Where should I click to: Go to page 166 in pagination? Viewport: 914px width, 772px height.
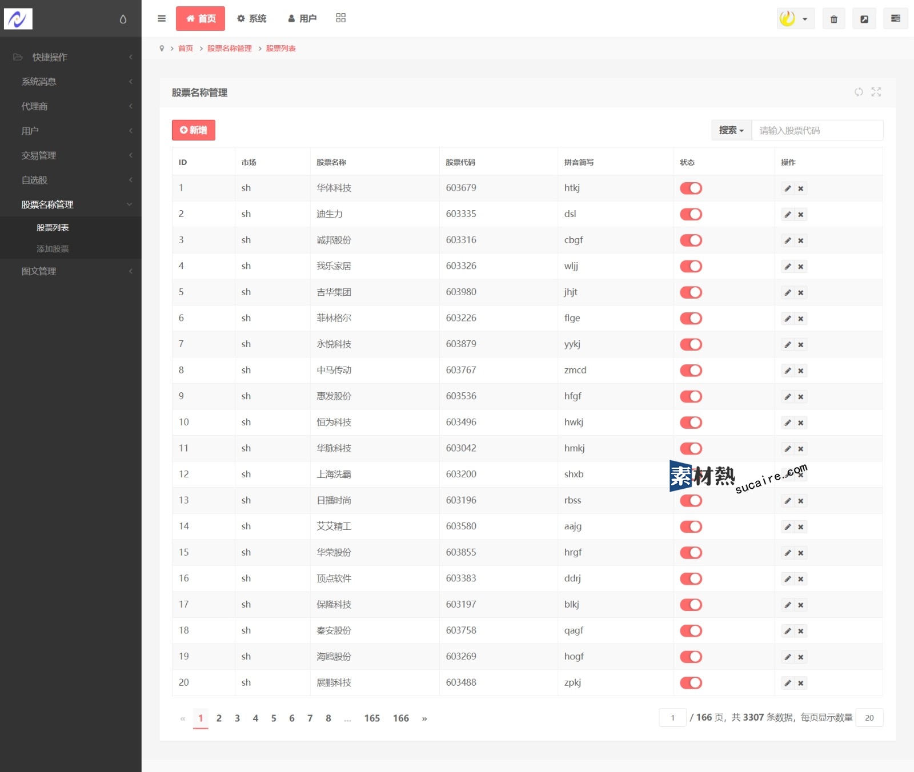(x=401, y=718)
